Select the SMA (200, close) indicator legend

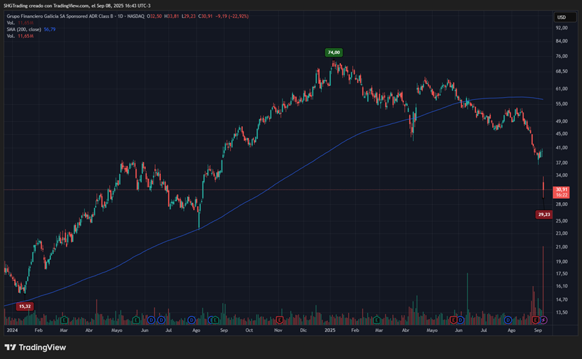pyautogui.click(x=24, y=30)
